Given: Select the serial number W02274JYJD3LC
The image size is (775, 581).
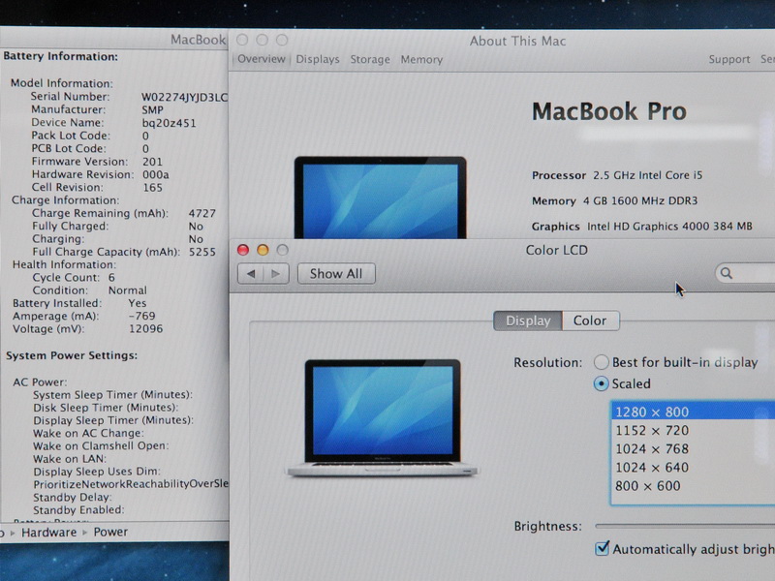Looking at the screenshot, I should 184,97.
